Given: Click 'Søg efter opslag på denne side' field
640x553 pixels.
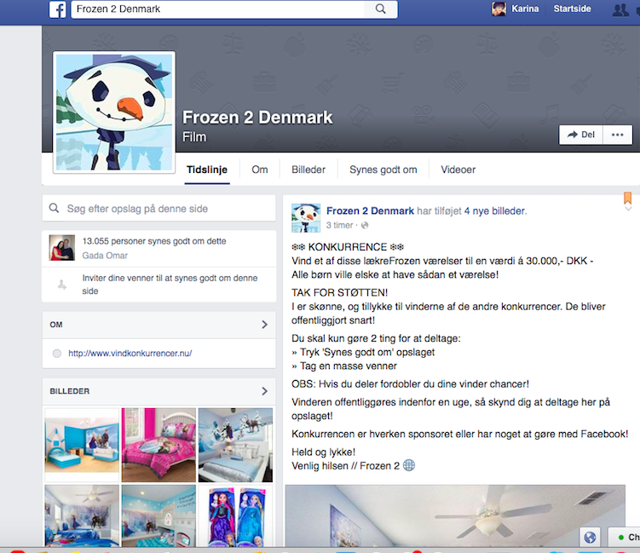Looking at the screenshot, I should (x=159, y=208).
